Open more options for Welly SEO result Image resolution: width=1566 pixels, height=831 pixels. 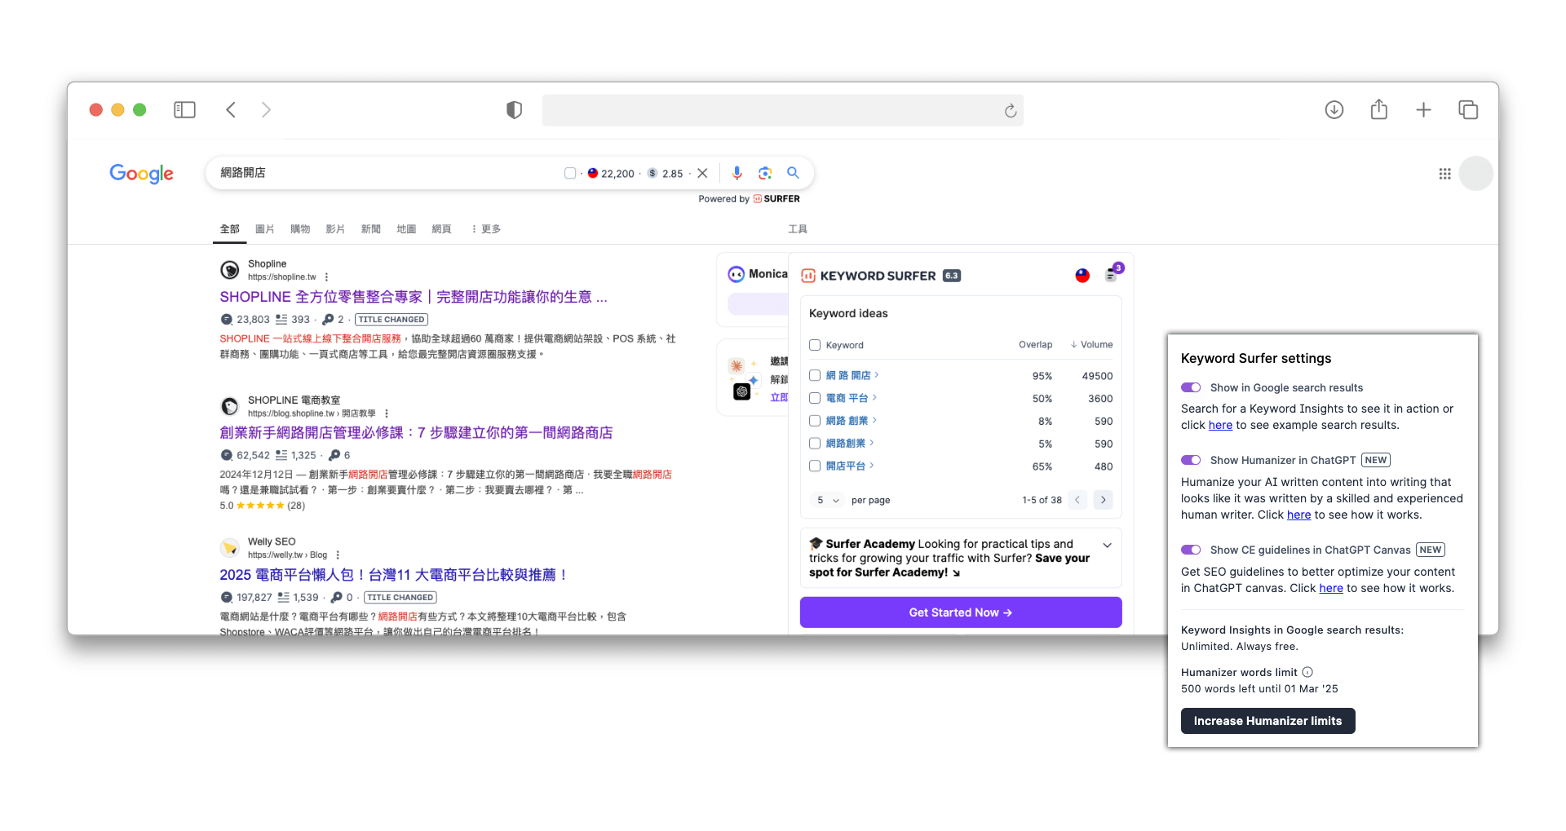click(x=338, y=555)
